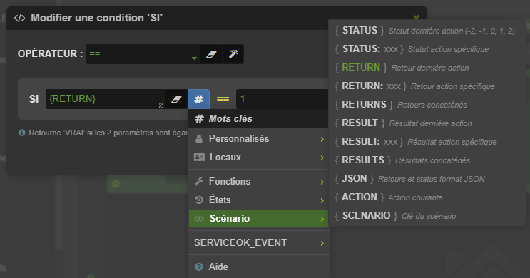530x278 pixels.
Task: Click the value field containing 1
Action: pos(282,99)
